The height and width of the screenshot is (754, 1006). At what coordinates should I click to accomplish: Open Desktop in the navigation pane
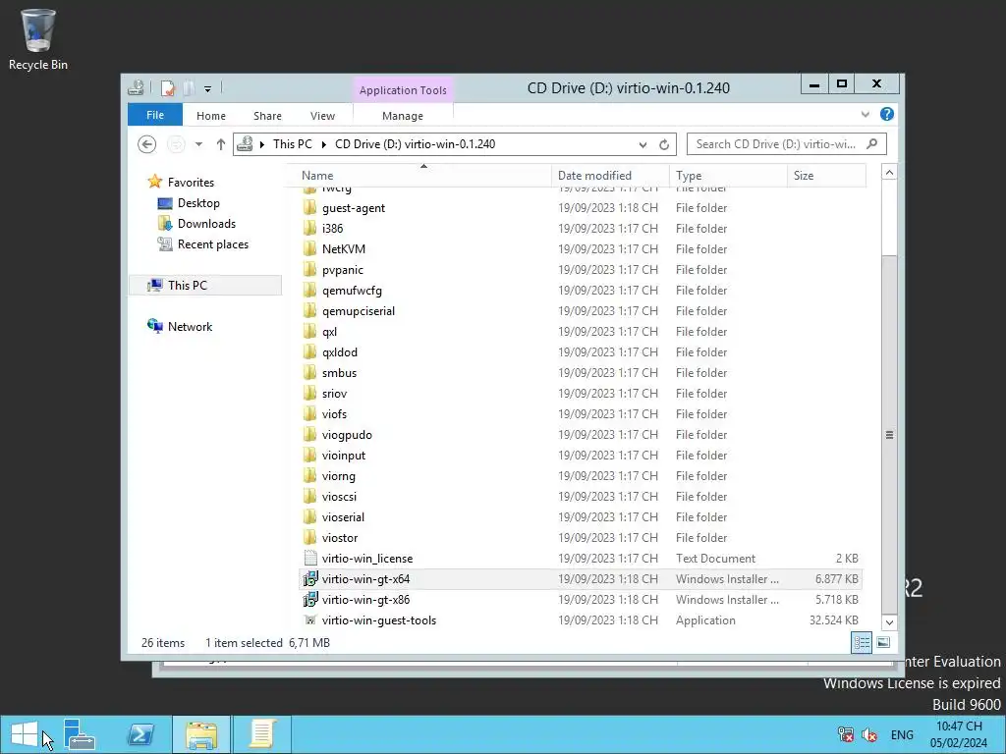[198, 203]
